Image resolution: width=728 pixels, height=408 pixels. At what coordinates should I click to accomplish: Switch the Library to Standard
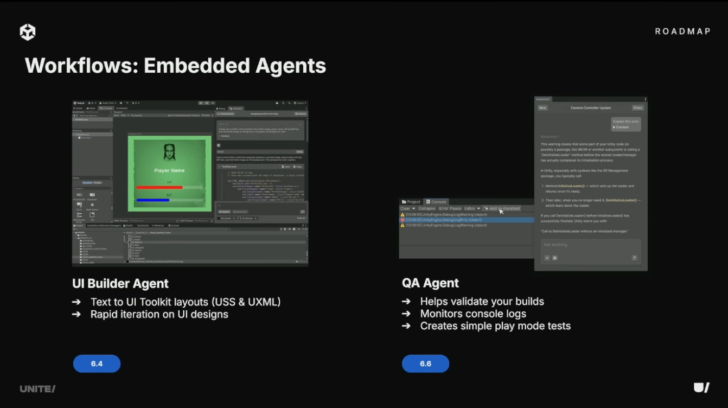87,183
